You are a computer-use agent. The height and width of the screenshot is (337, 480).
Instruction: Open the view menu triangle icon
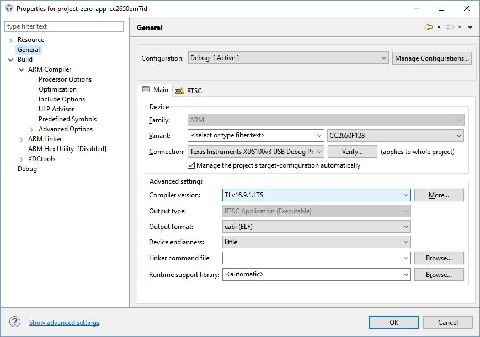coord(470,27)
